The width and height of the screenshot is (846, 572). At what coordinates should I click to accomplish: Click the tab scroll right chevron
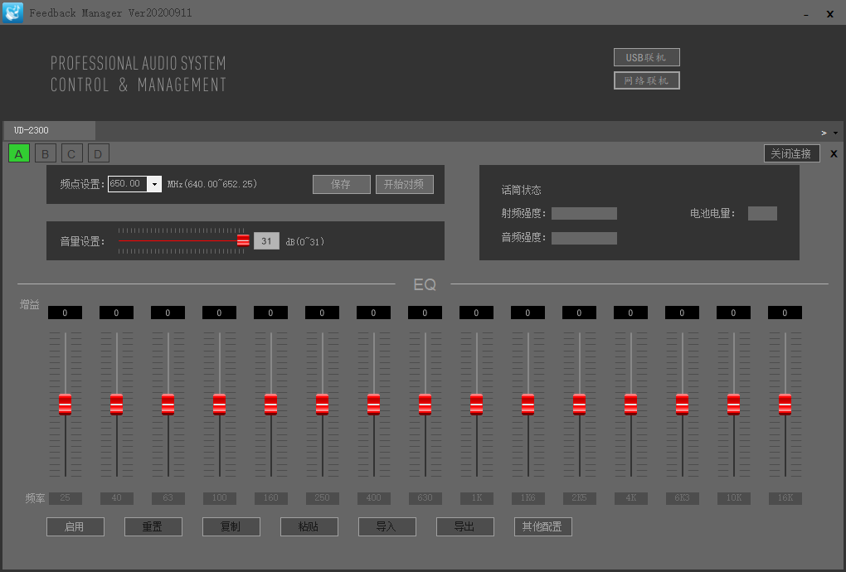(824, 133)
